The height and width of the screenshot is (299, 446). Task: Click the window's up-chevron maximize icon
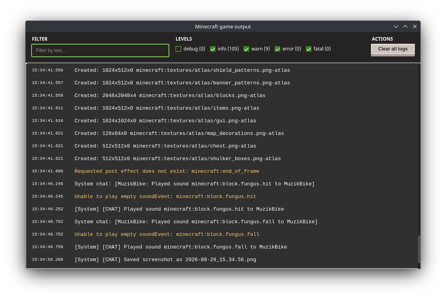tap(405, 26)
